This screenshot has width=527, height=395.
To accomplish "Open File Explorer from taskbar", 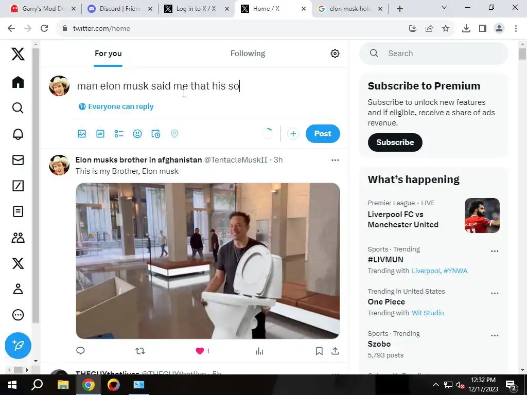I will pyautogui.click(x=63, y=385).
